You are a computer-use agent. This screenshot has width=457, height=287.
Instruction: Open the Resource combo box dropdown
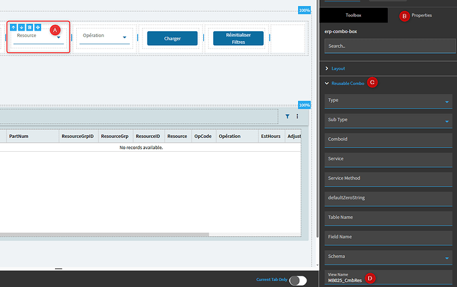(58, 37)
